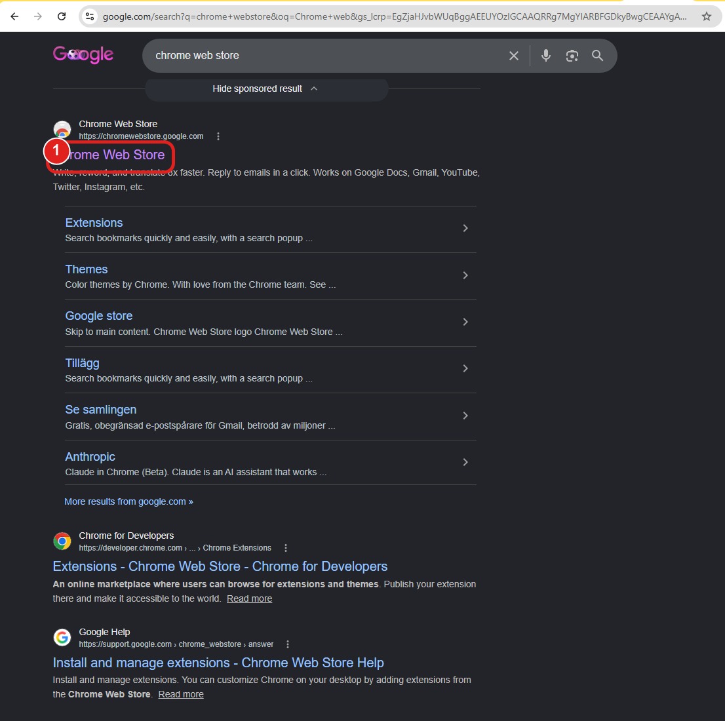
Task: Click https://chromewebstore.google.com URL text
Action: [x=141, y=136]
